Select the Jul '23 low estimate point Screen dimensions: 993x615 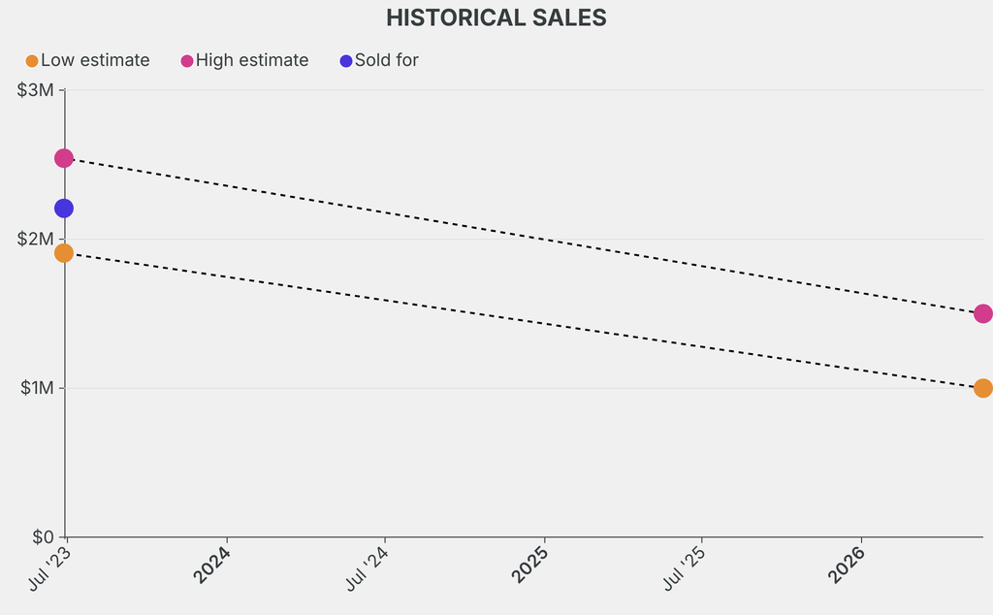[x=64, y=253]
